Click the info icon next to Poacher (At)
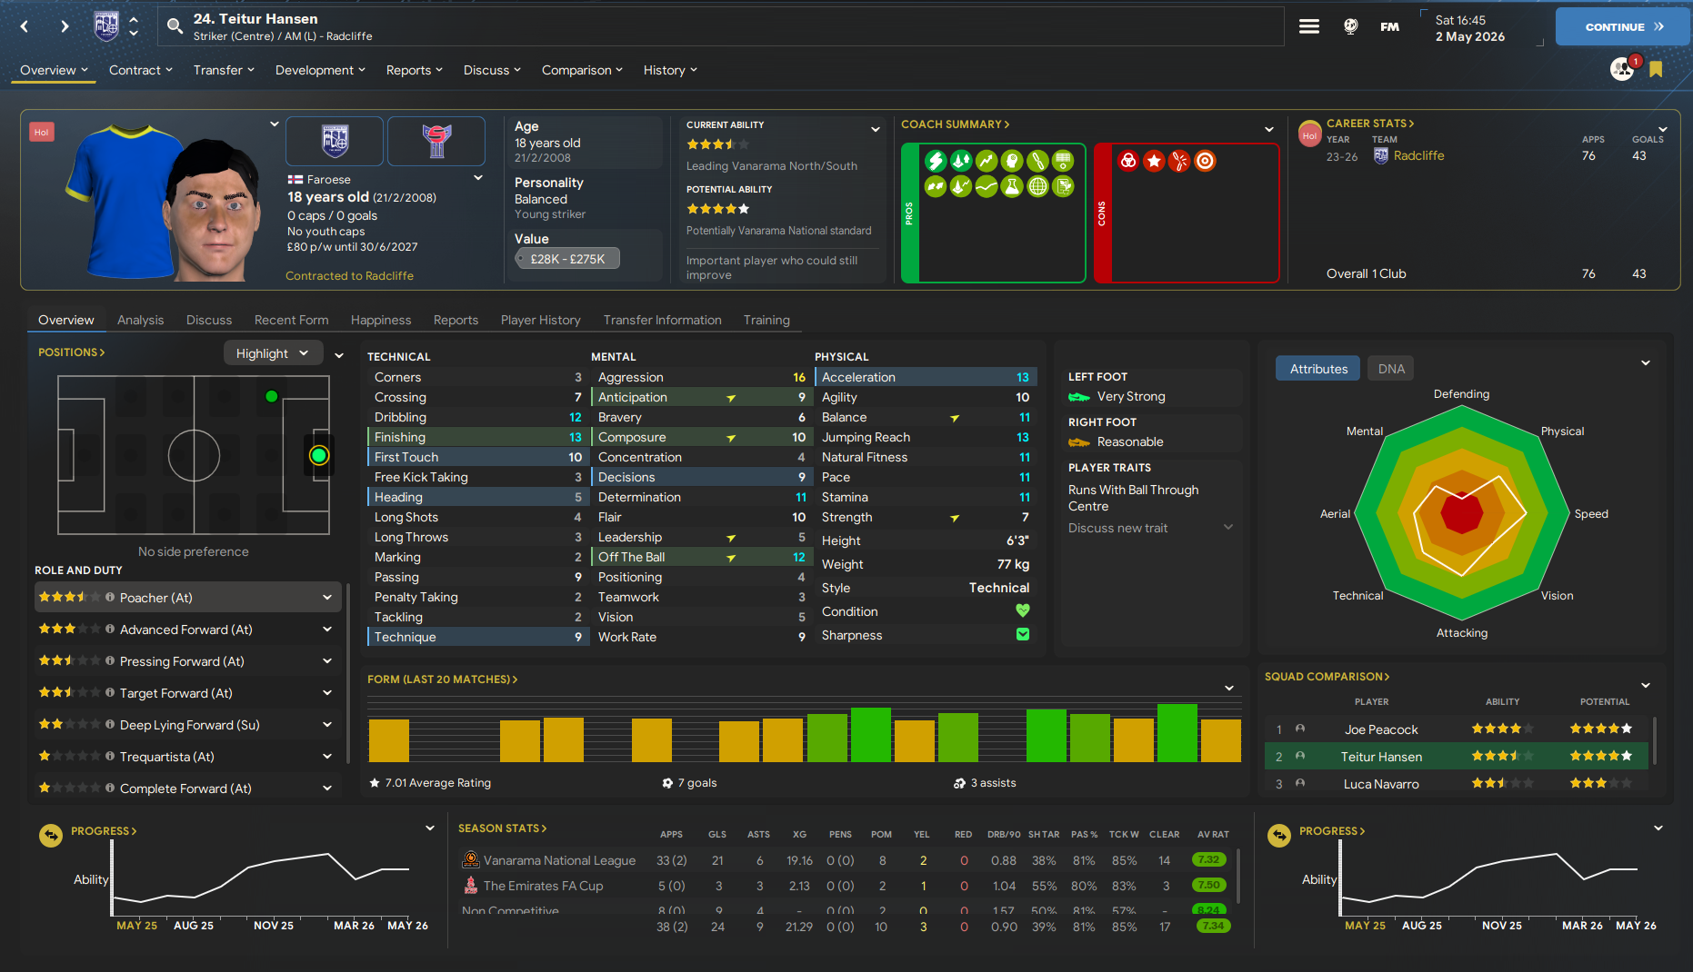Viewport: 1693px width, 972px height. pos(110,597)
